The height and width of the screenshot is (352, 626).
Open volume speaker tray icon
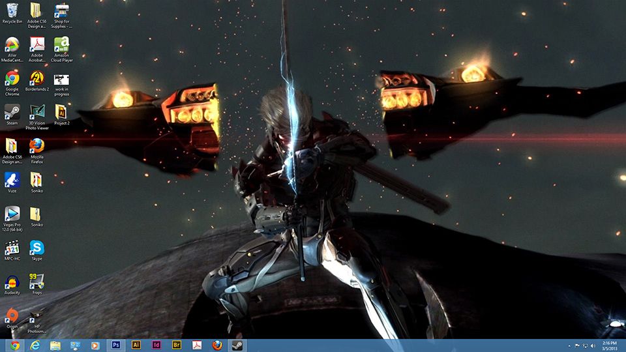(593, 345)
